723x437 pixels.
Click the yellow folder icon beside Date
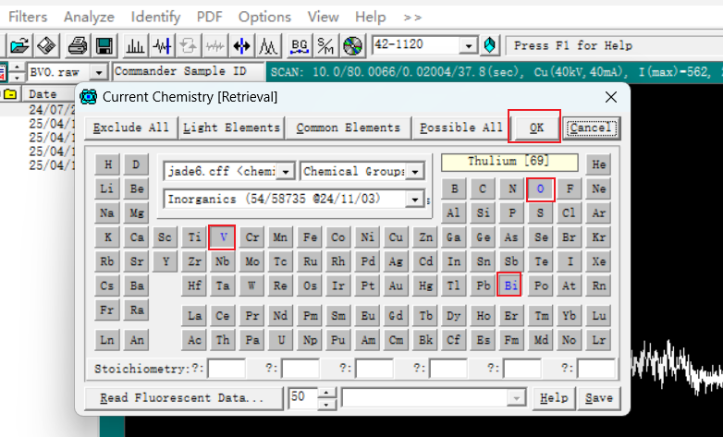pos(9,94)
